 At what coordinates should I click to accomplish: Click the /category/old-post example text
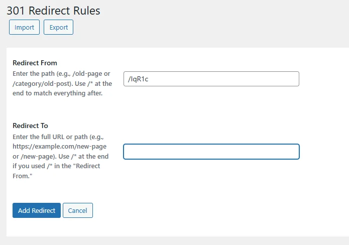(x=38, y=84)
